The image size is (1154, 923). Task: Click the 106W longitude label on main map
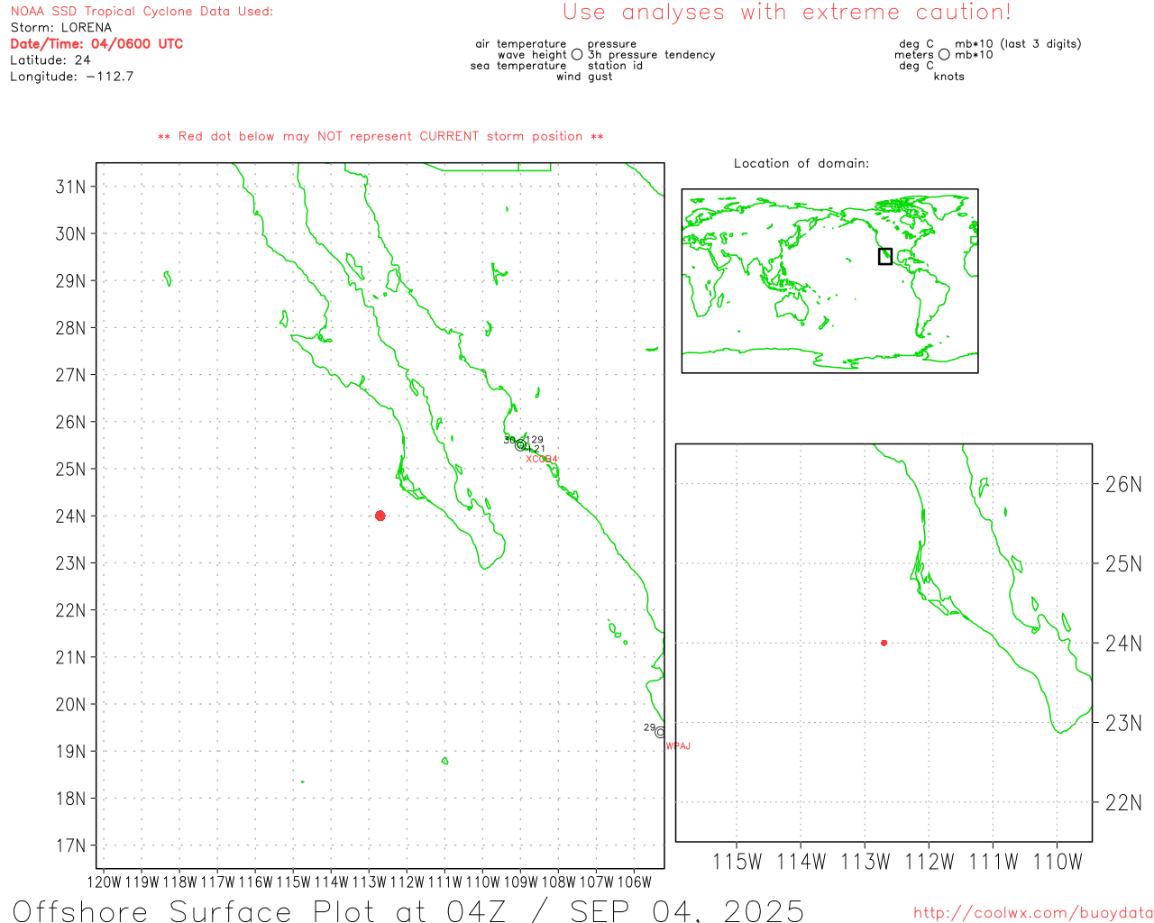[x=635, y=882]
